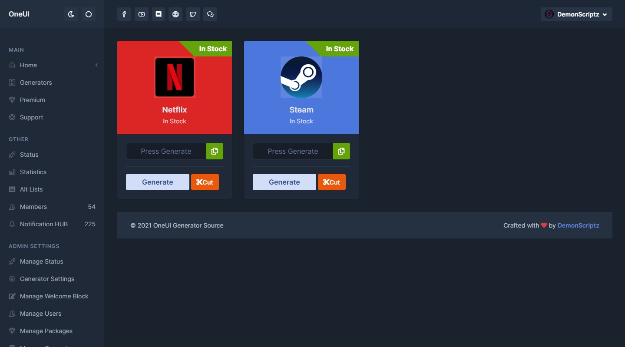Viewport: 625px width, 347px height.
Task: Open the YouTube link icon
Action: (141, 14)
